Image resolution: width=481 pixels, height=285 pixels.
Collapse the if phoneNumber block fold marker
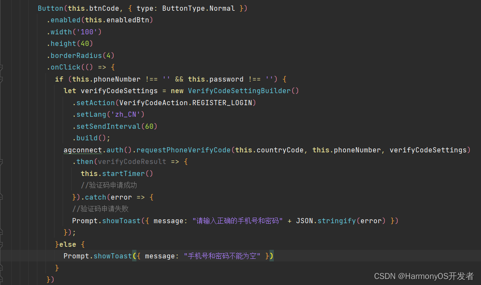coord(1,79)
